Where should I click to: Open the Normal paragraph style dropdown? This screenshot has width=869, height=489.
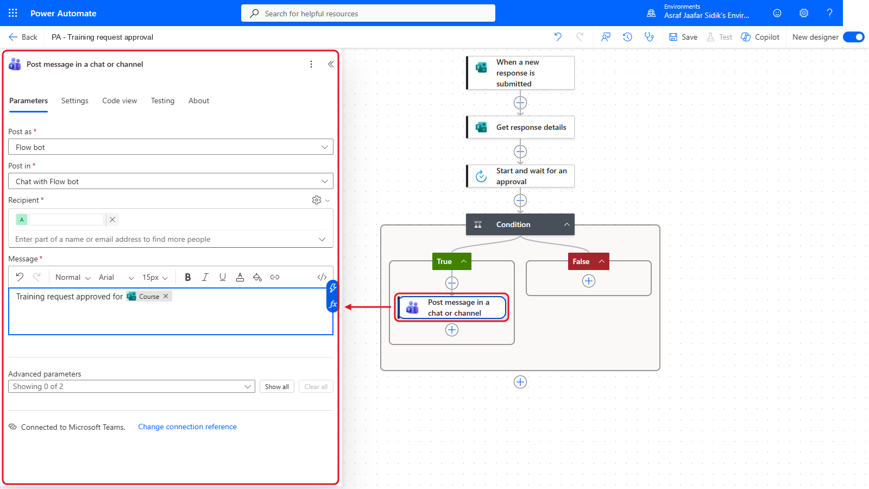click(x=73, y=277)
